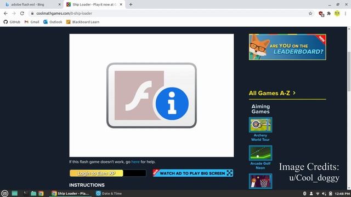Open the Wi-Fi network tray icon
The height and width of the screenshot is (197, 351).
(318, 193)
